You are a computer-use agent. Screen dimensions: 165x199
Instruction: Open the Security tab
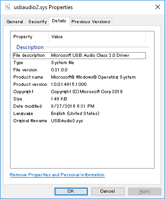click(38, 22)
